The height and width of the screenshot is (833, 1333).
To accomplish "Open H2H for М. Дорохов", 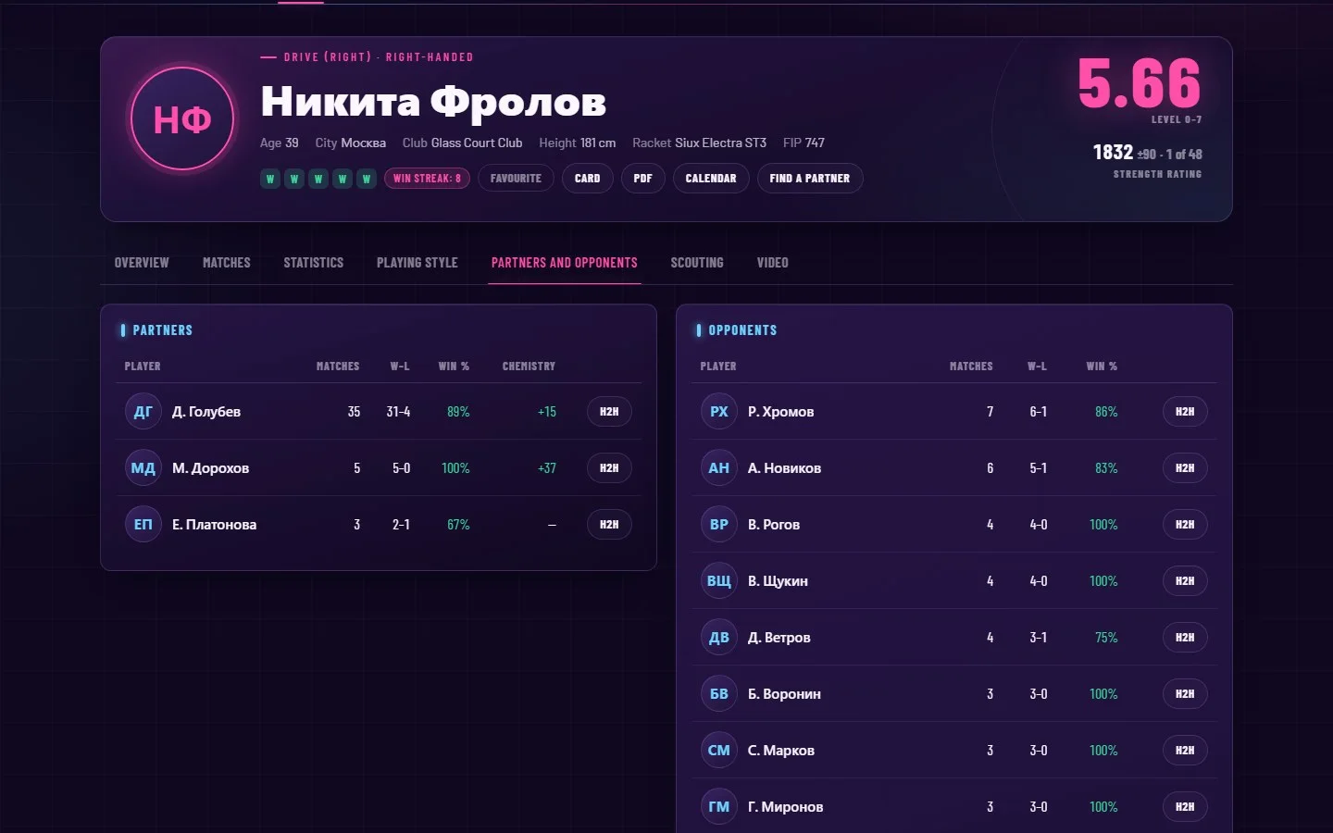I will 609,468.
